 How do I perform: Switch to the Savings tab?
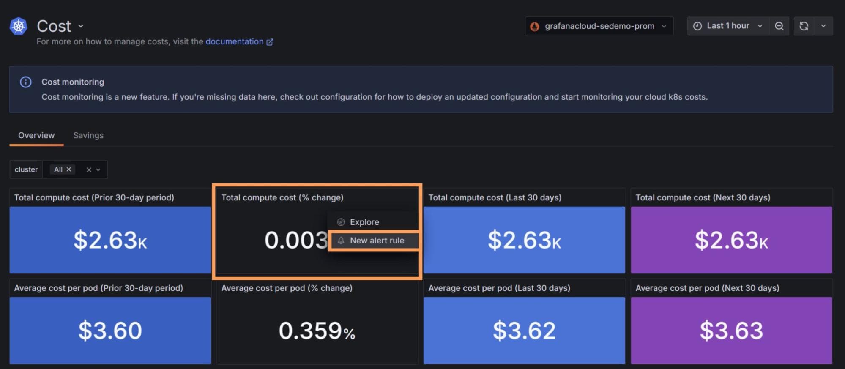pyautogui.click(x=88, y=135)
